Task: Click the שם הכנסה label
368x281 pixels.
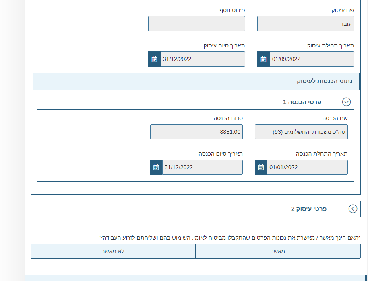Action: [x=335, y=118]
